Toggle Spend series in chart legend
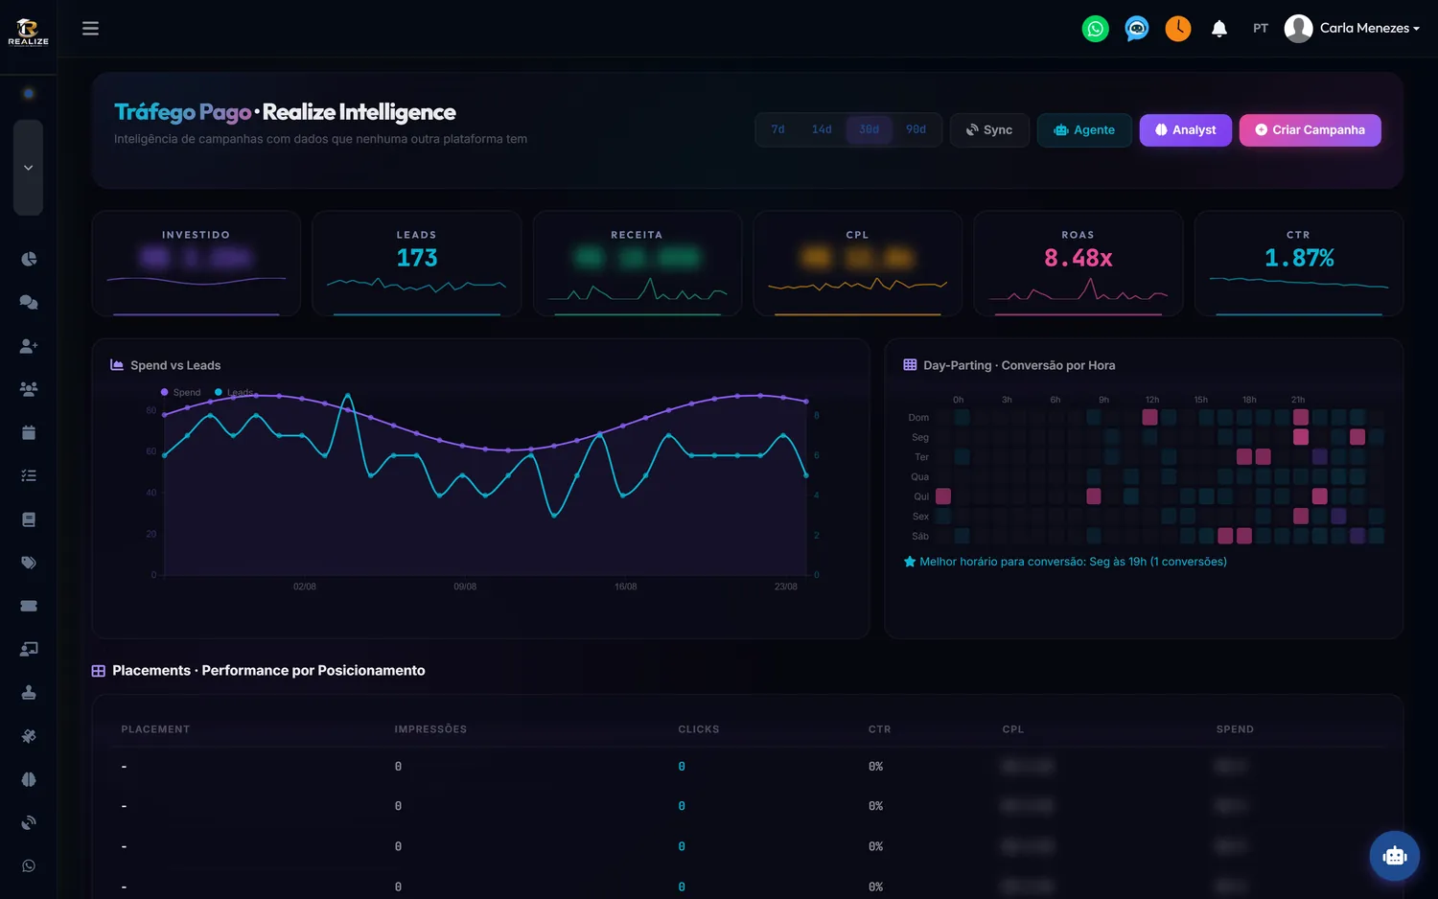The height and width of the screenshot is (899, 1438). (x=181, y=392)
